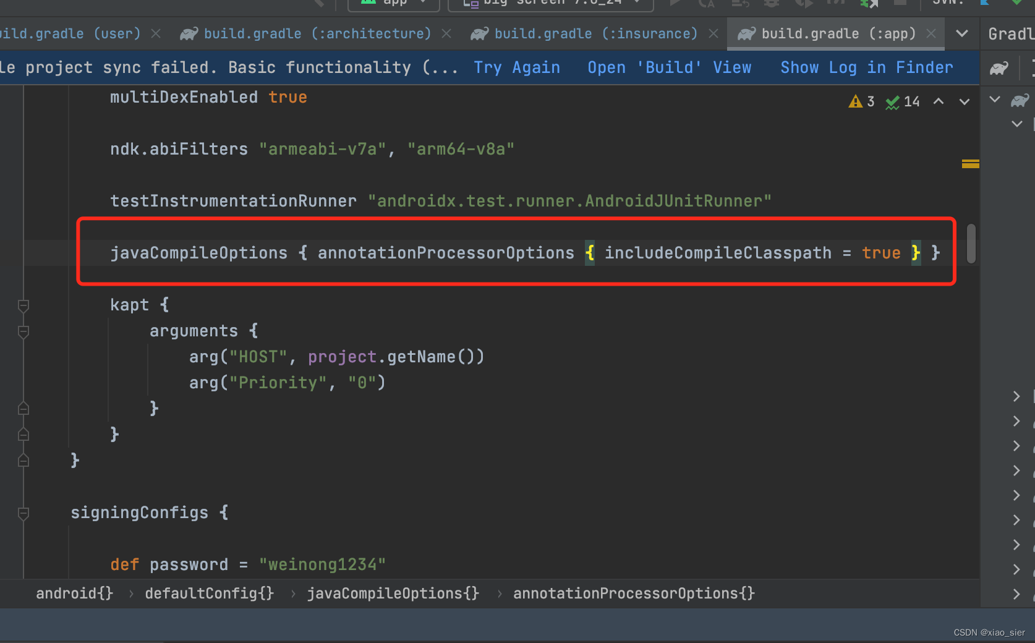Click the Gradle elephant icon in notification bar
The image size is (1035, 643).
999,67
